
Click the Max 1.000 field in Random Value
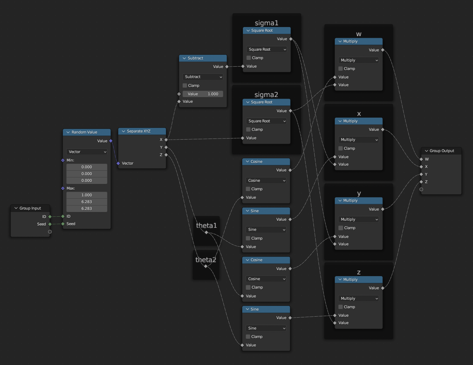pos(87,195)
